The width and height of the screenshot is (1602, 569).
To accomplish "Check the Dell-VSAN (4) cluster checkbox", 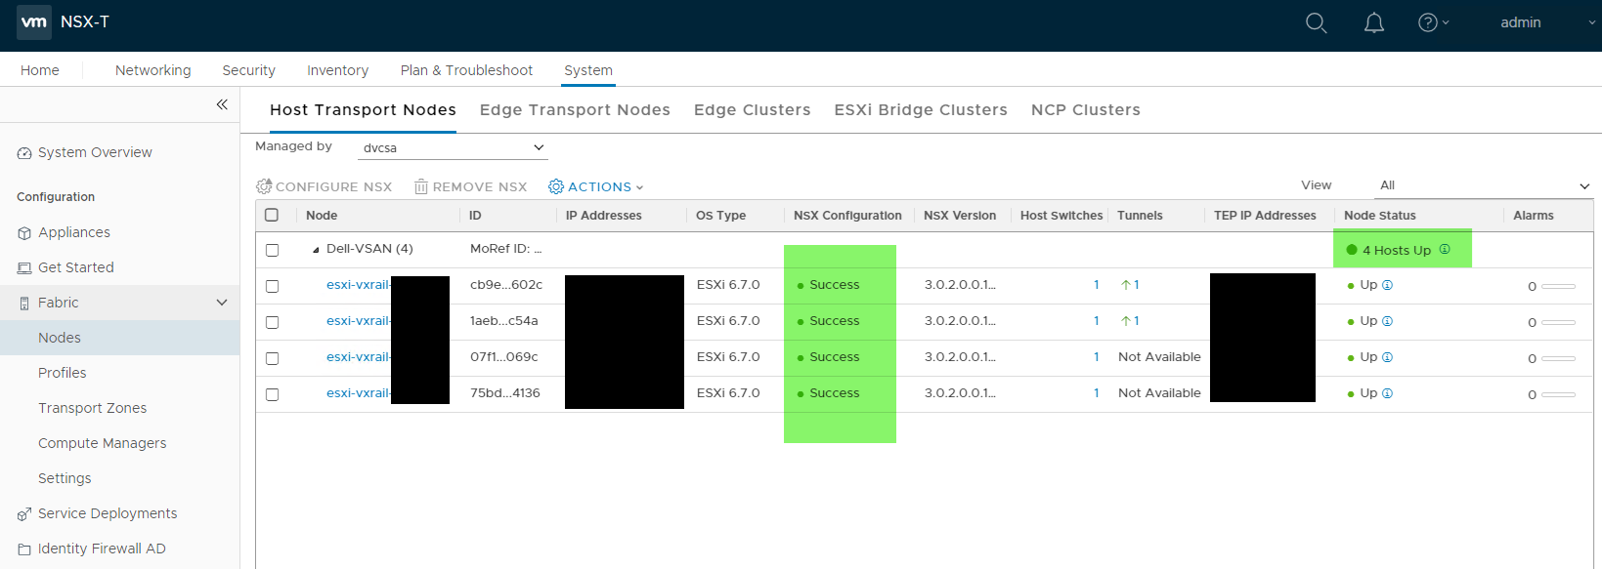I will click(x=273, y=250).
